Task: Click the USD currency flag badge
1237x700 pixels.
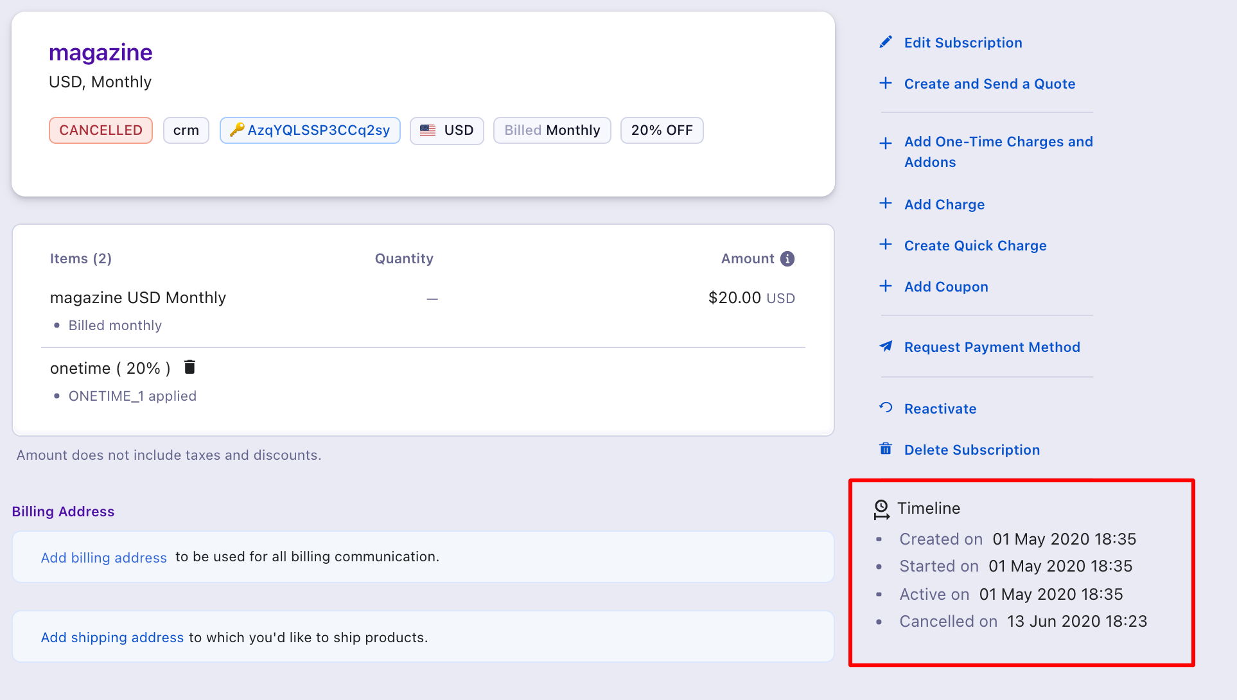Action: [x=447, y=130]
